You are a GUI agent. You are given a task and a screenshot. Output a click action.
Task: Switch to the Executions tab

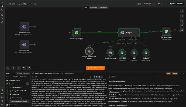[94, 7]
